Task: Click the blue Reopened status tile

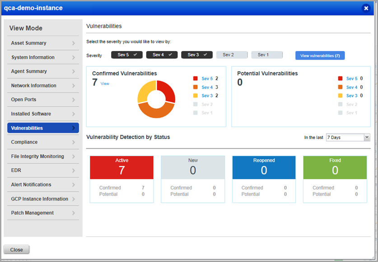Action: coord(264,167)
